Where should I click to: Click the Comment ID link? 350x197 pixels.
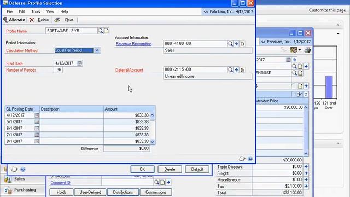click(60, 183)
